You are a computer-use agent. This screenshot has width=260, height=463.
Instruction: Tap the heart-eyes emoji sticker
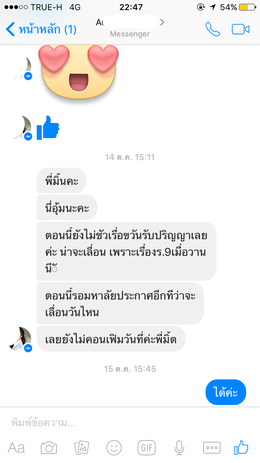(x=79, y=73)
